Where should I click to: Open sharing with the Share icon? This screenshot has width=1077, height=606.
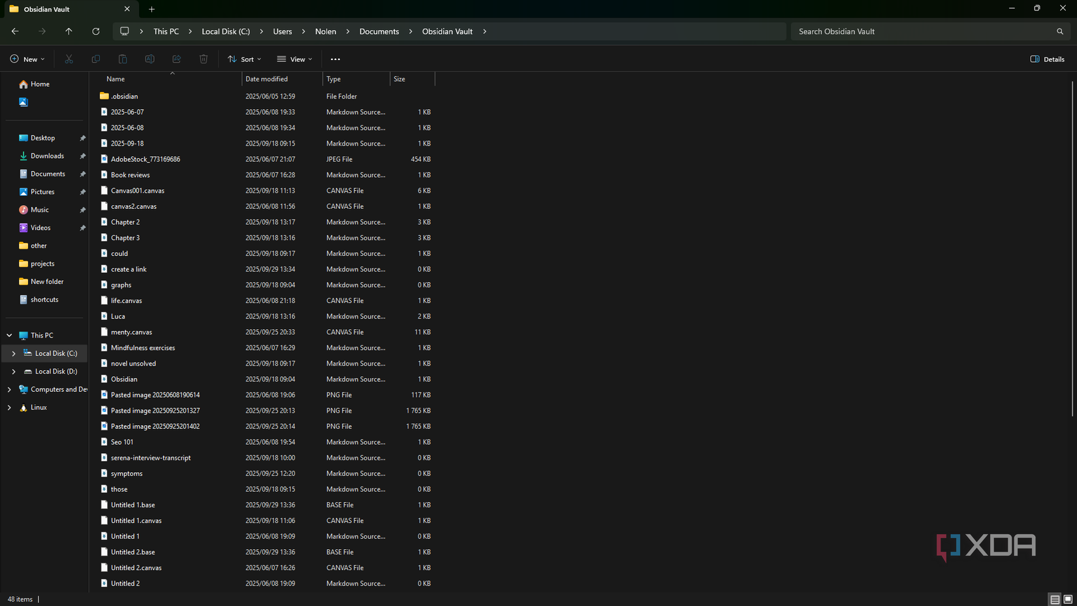coord(176,59)
